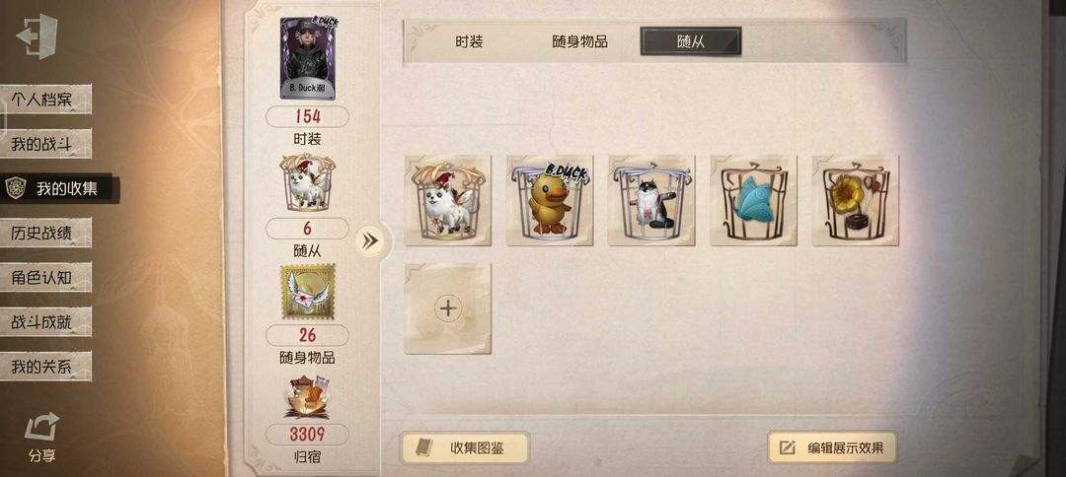Select the black and white cat pet
The height and width of the screenshot is (477, 1066).
click(651, 200)
